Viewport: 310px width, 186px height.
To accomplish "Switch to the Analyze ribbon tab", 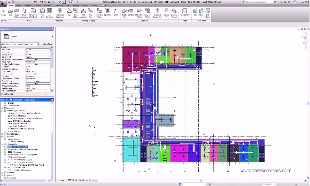I will coord(37,5).
